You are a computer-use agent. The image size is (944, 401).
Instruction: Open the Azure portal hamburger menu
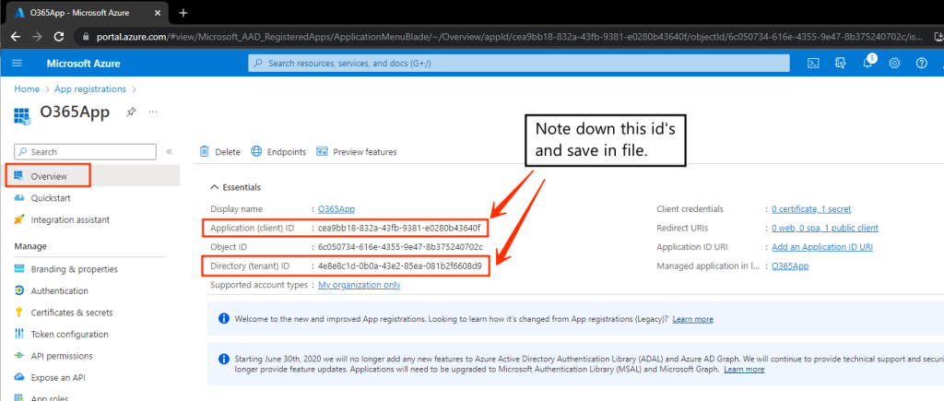coord(17,63)
